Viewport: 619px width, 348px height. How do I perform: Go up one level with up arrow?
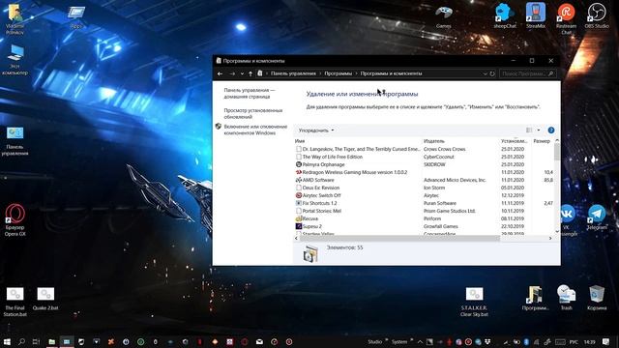pos(251,73)
